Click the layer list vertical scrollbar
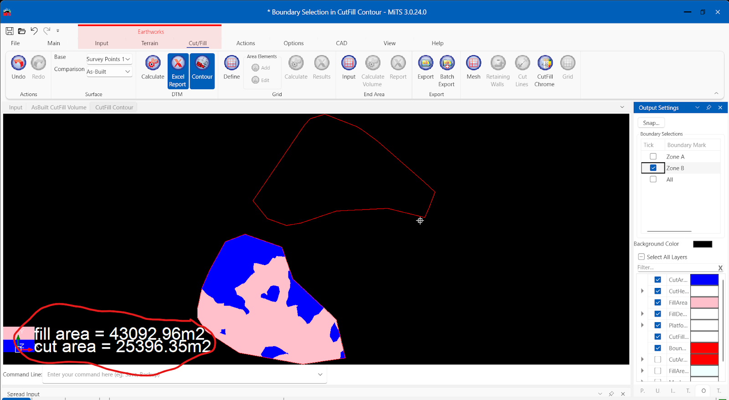The height and width of the screenshot is (400, 729). (x=723, y=321)
